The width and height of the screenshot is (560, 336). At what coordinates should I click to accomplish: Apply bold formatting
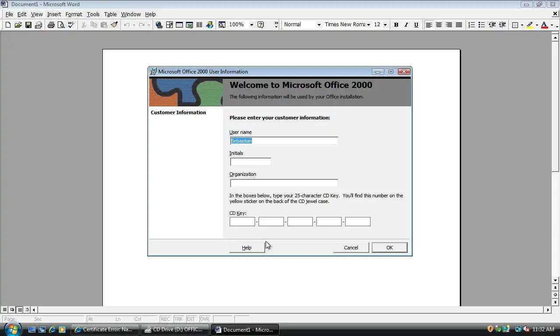[x=396, y=25]
